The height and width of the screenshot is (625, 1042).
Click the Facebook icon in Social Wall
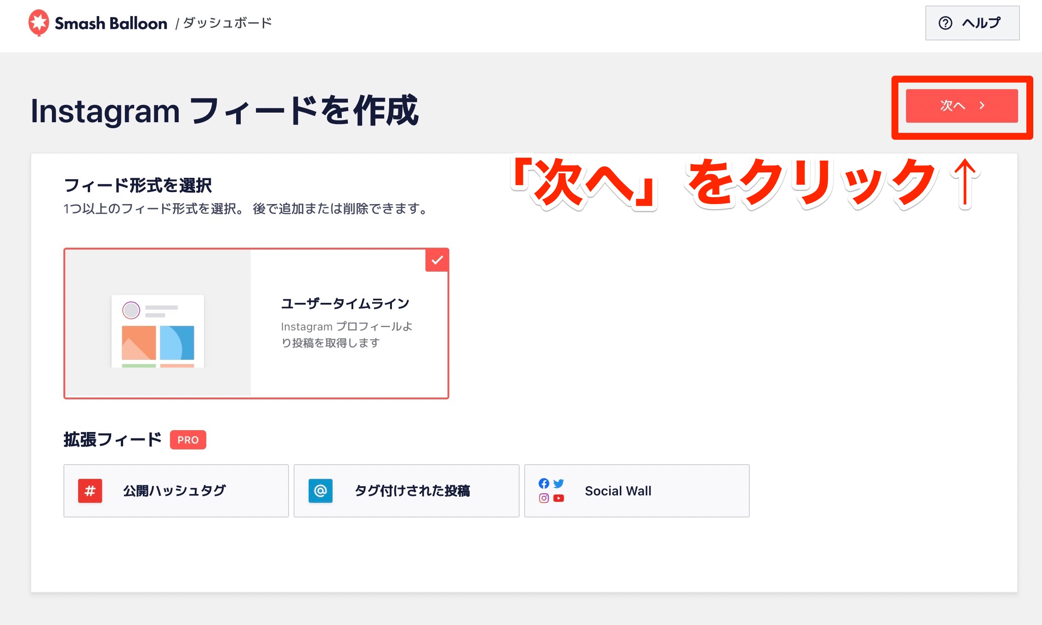544,483
